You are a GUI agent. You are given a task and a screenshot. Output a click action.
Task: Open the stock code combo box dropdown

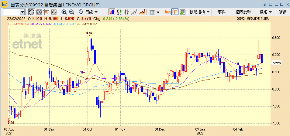coord(22,12)
